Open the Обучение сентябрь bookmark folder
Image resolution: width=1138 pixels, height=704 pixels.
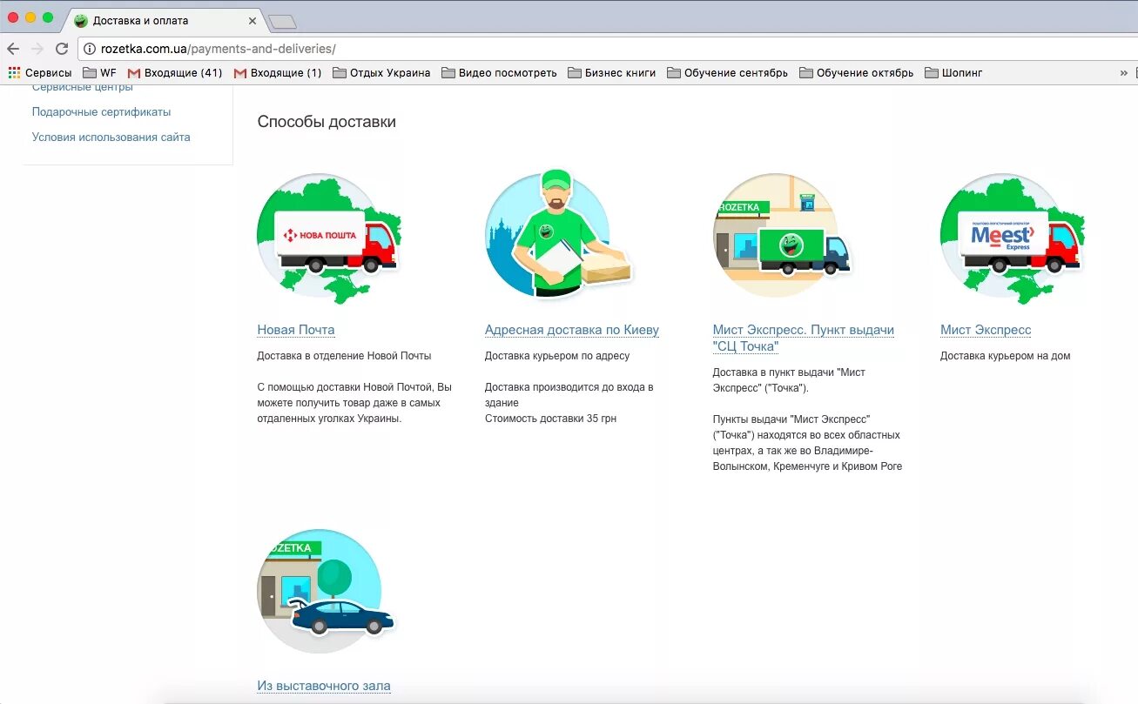pyautogui.click(x=727, y=73)
